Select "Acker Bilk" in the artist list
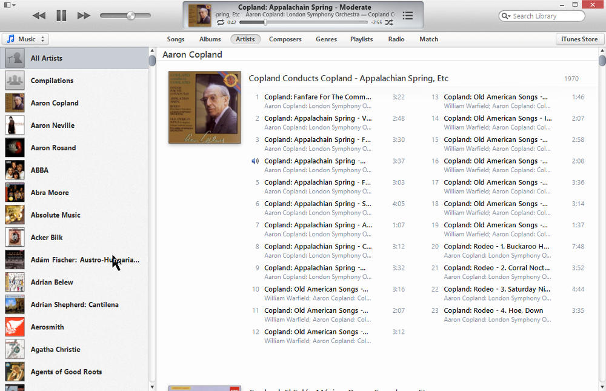This screenshot has width=606, height=391. click(x=47, y=238)
